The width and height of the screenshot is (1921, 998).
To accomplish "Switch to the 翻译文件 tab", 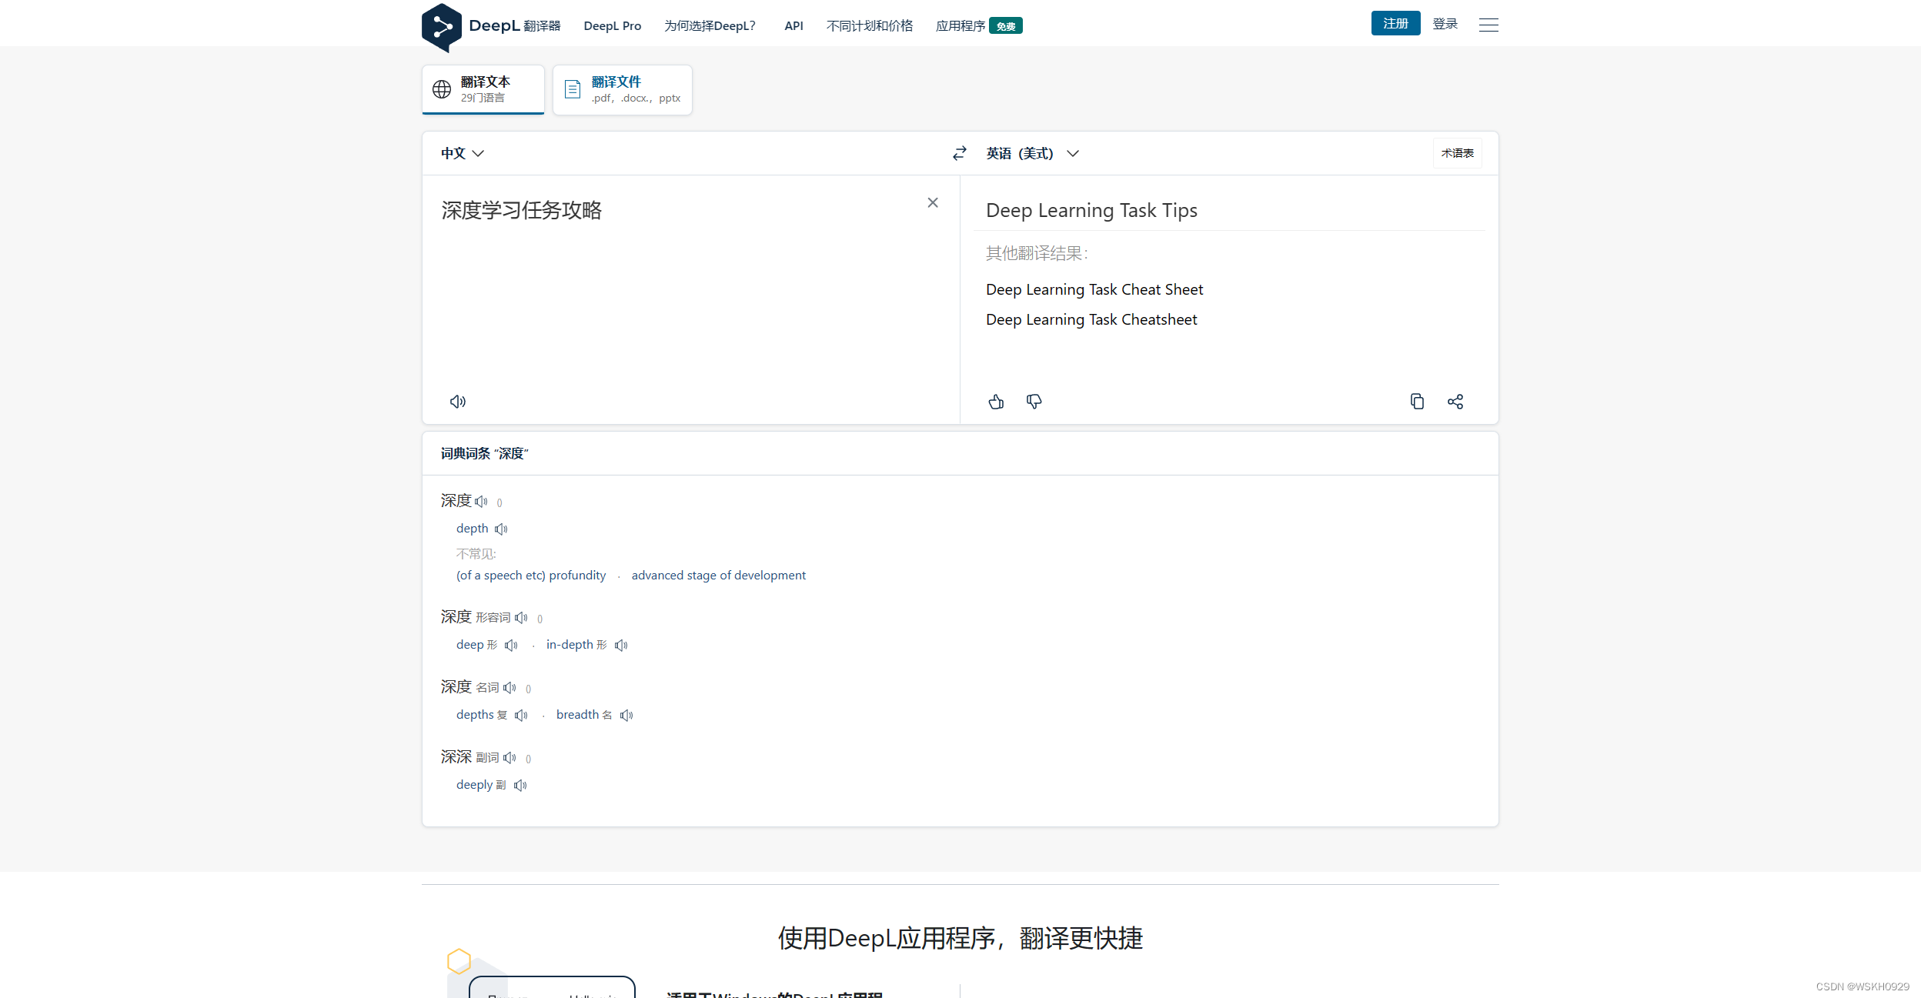I will click(622, 89).
